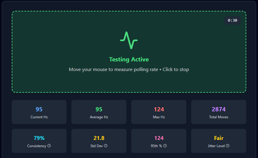Click the 79% consistency value
The width and height of the screenshot is (258, 158).
click(x=39, y=138)
